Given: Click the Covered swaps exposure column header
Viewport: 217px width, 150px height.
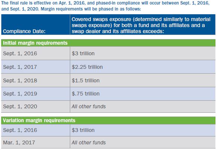Looking at the screenshot, I should coord(141,25).
